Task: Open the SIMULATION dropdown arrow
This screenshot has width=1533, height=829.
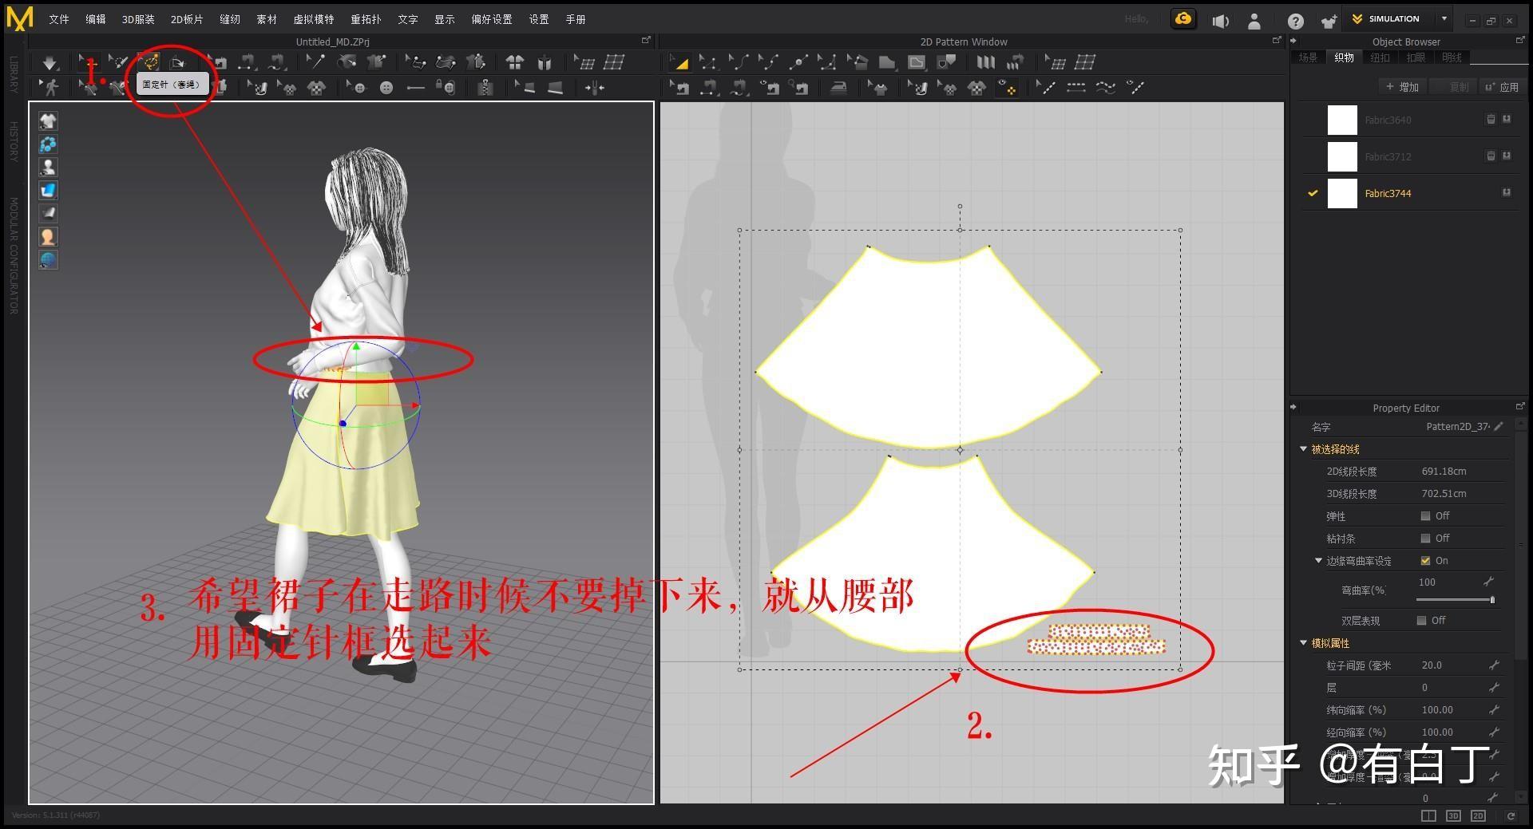Action: [1445, 18]
